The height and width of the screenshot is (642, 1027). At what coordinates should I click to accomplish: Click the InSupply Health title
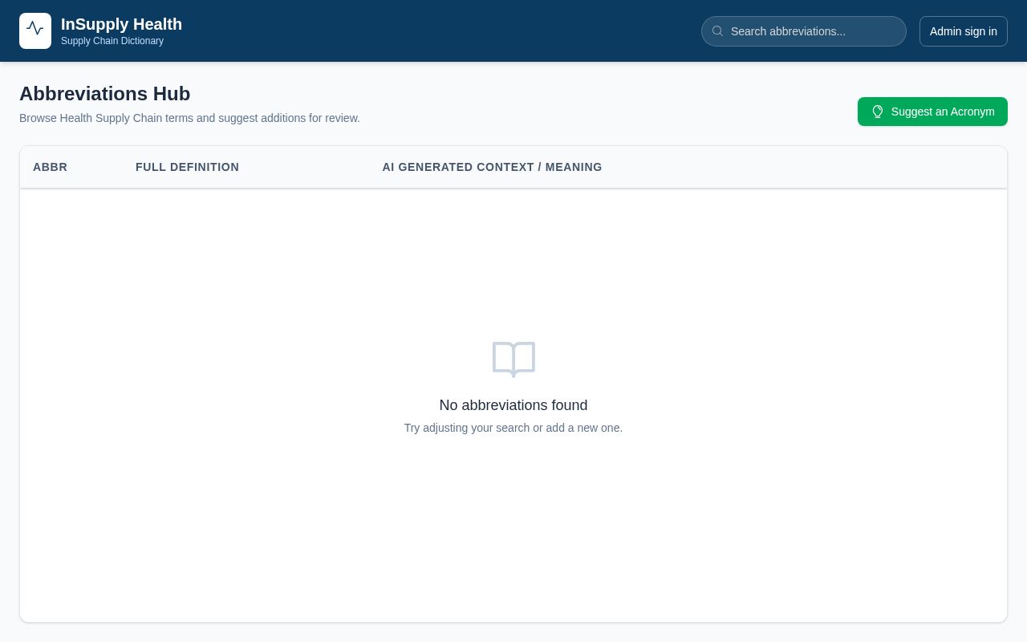click(121, 24)
